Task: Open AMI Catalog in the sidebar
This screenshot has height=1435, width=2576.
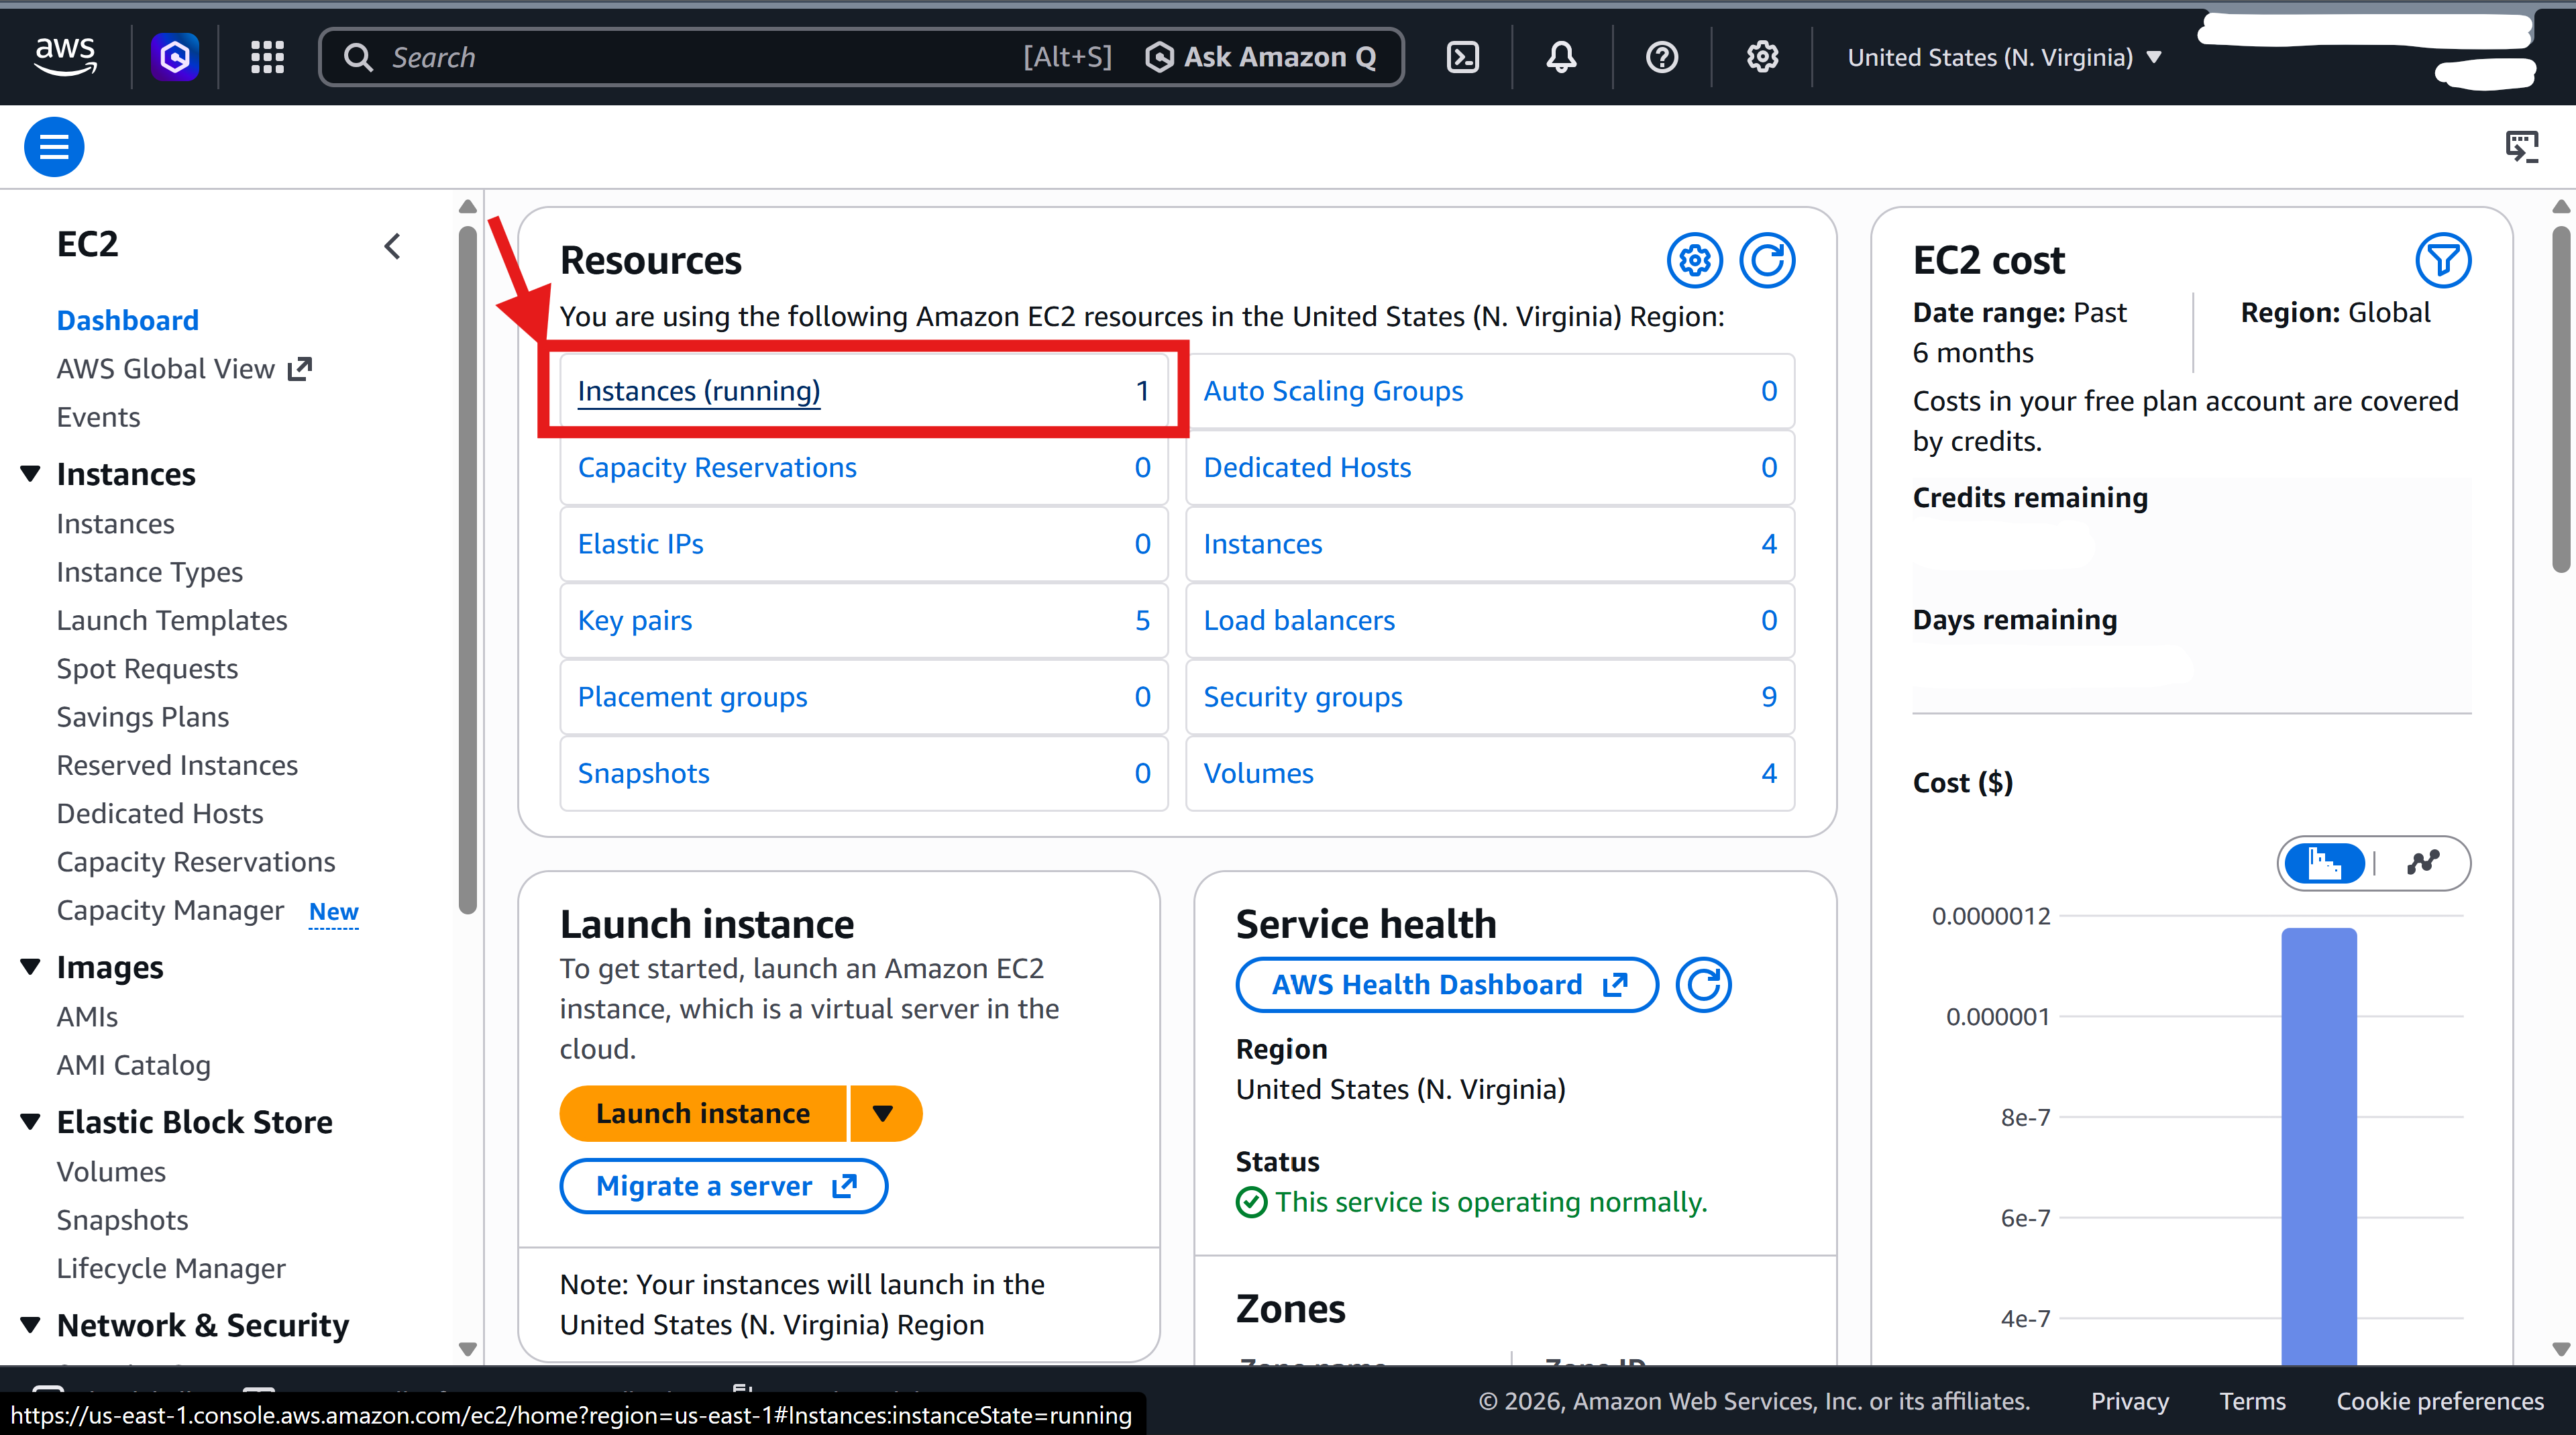Action: coord(134,1065)
